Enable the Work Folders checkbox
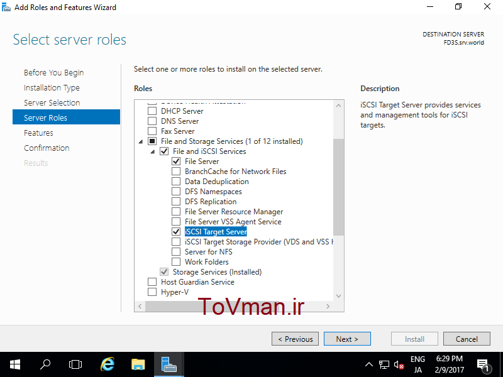 (x=176, y=261)
